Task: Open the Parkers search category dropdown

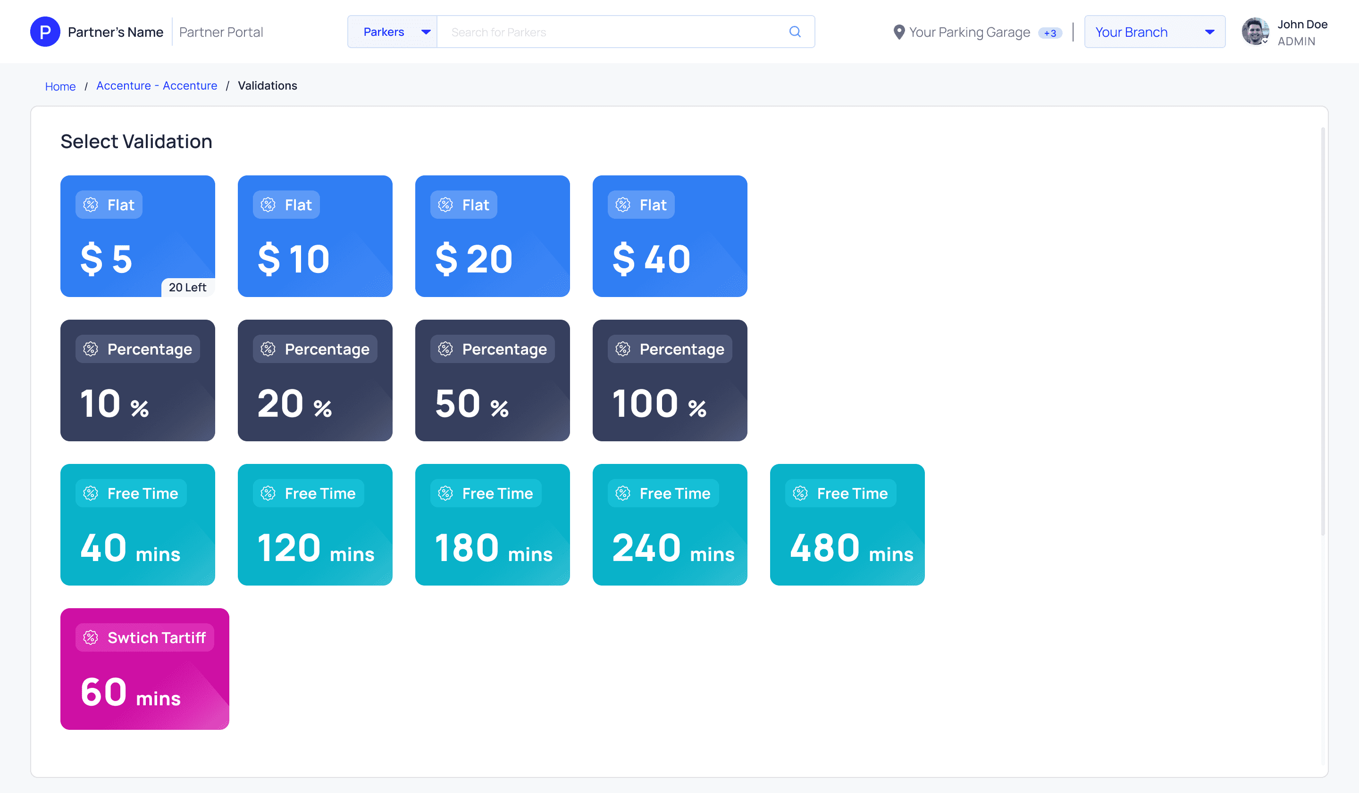Action: 393,32
